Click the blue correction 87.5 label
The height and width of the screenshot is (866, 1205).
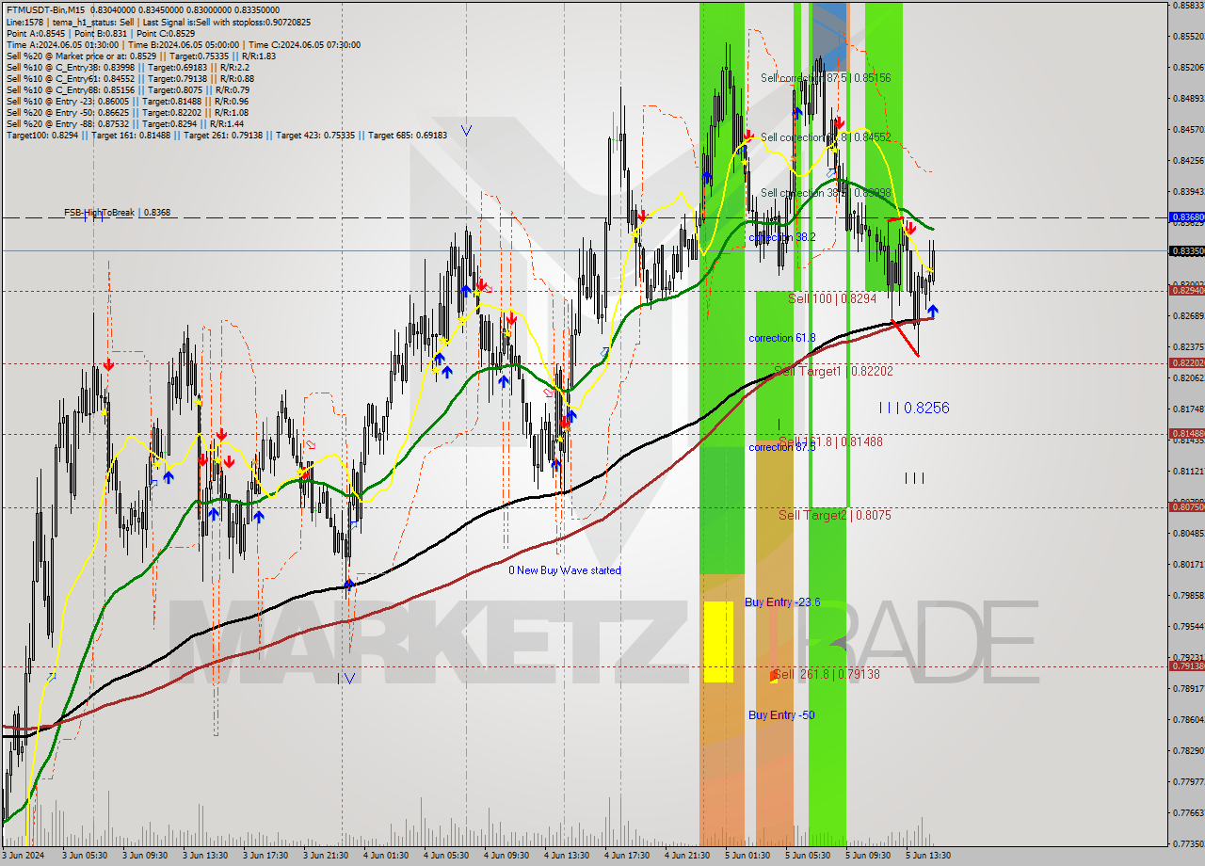[781, 447]
